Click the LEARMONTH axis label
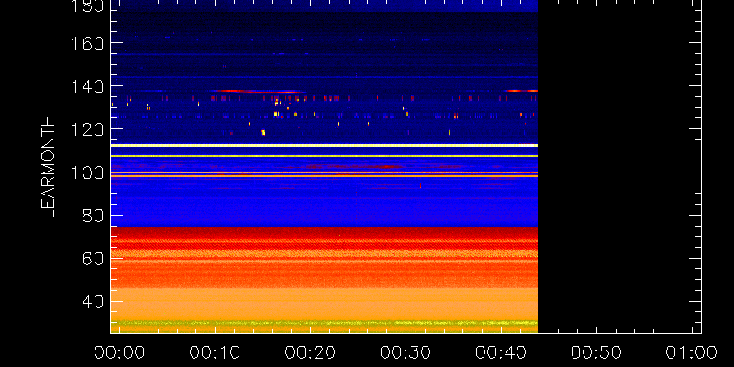Image resolution: width=734 pixels, height=367 pixels. point(49,167)
